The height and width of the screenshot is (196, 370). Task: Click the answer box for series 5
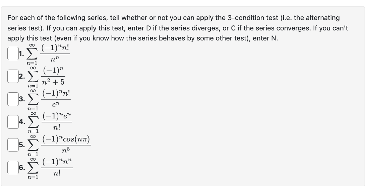click(12, 145)
